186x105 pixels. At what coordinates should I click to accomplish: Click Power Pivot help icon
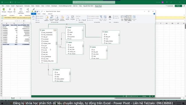point(154,14)
